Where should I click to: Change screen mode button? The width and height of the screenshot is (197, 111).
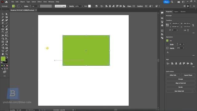tap(5, 72)
